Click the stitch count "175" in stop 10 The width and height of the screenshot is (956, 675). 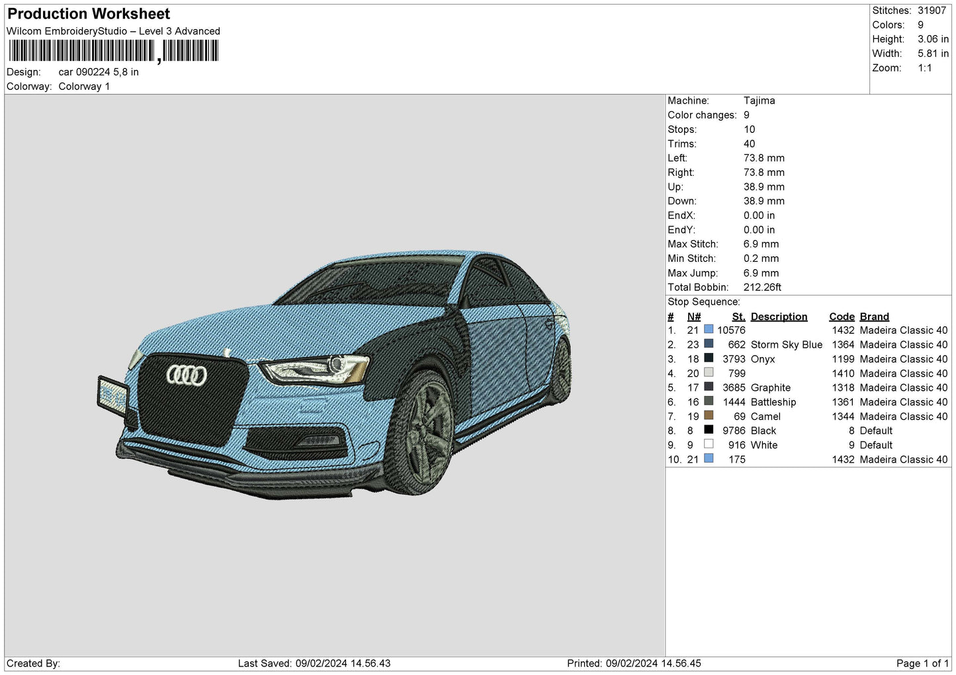click(x=736, y=459)
